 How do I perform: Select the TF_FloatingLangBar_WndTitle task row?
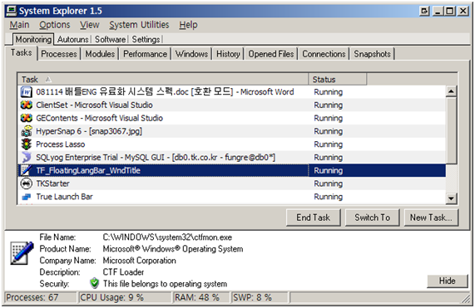[x=232, y=170]
